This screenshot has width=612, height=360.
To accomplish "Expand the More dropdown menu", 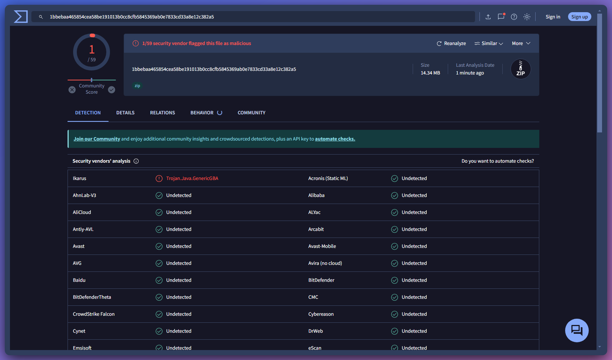I will [x=521, y=44].
